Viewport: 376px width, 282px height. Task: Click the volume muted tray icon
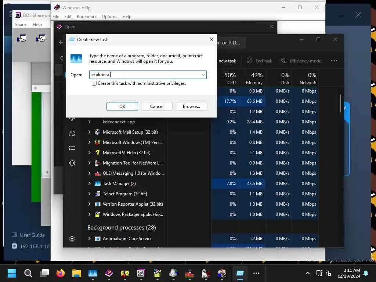pyautogui.click(x=329, y=273)
